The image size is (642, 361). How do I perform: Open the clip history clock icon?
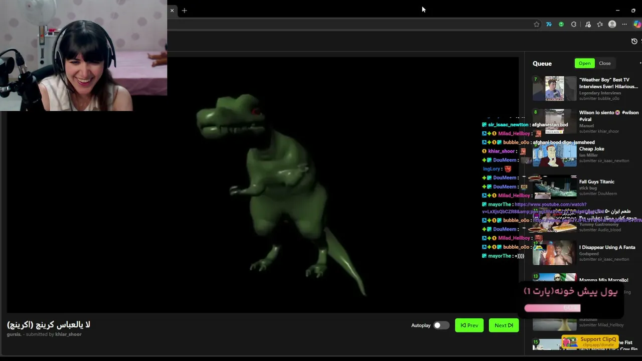point(634,41)
